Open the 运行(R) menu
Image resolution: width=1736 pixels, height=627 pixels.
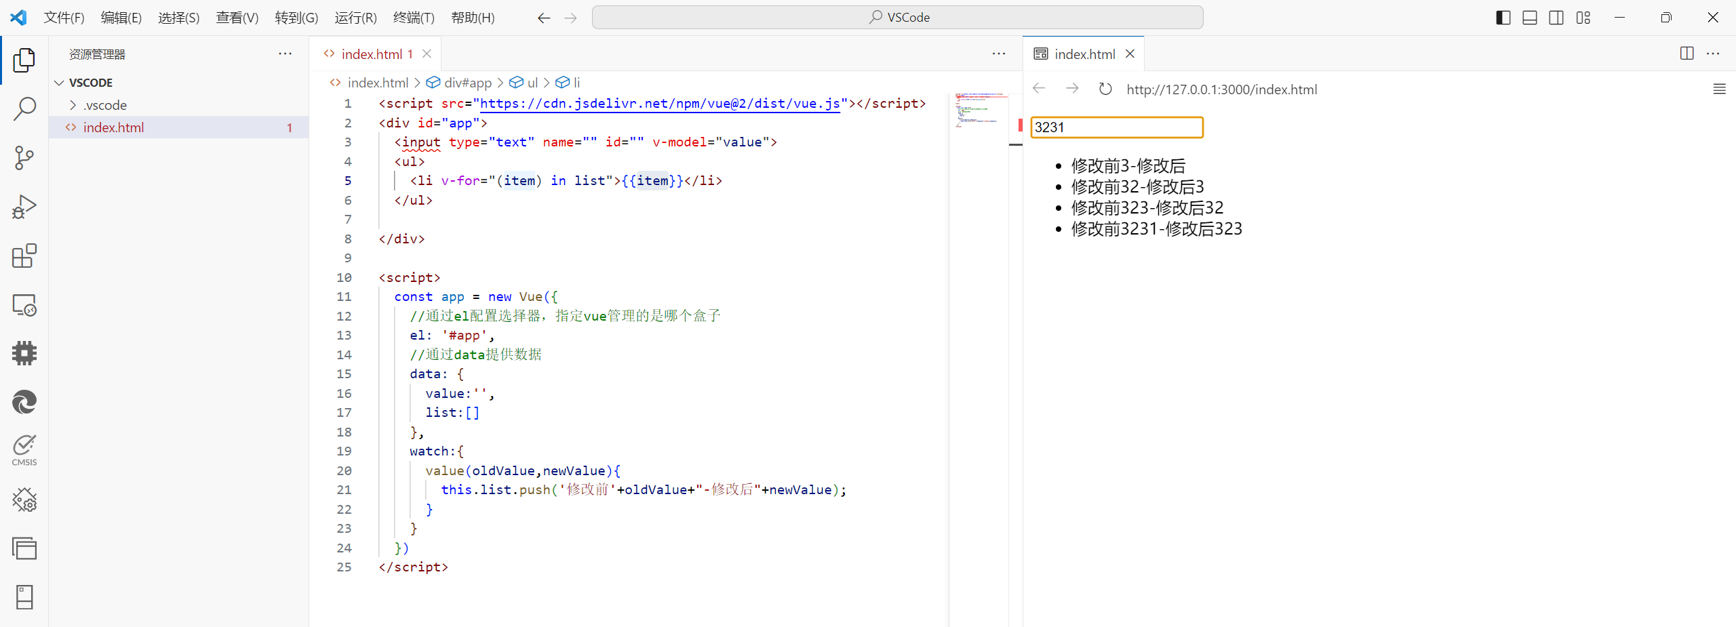[355, 18]
